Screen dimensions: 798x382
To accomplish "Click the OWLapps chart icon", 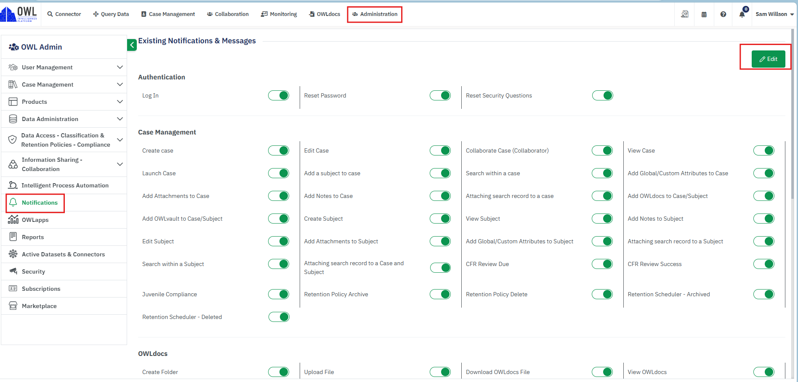I will pyautogui.click(x=13, y=220).
